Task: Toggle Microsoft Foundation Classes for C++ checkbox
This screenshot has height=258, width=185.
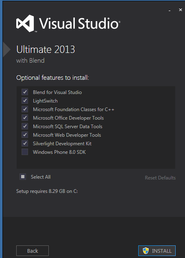Action: click(x=25, y=109)
